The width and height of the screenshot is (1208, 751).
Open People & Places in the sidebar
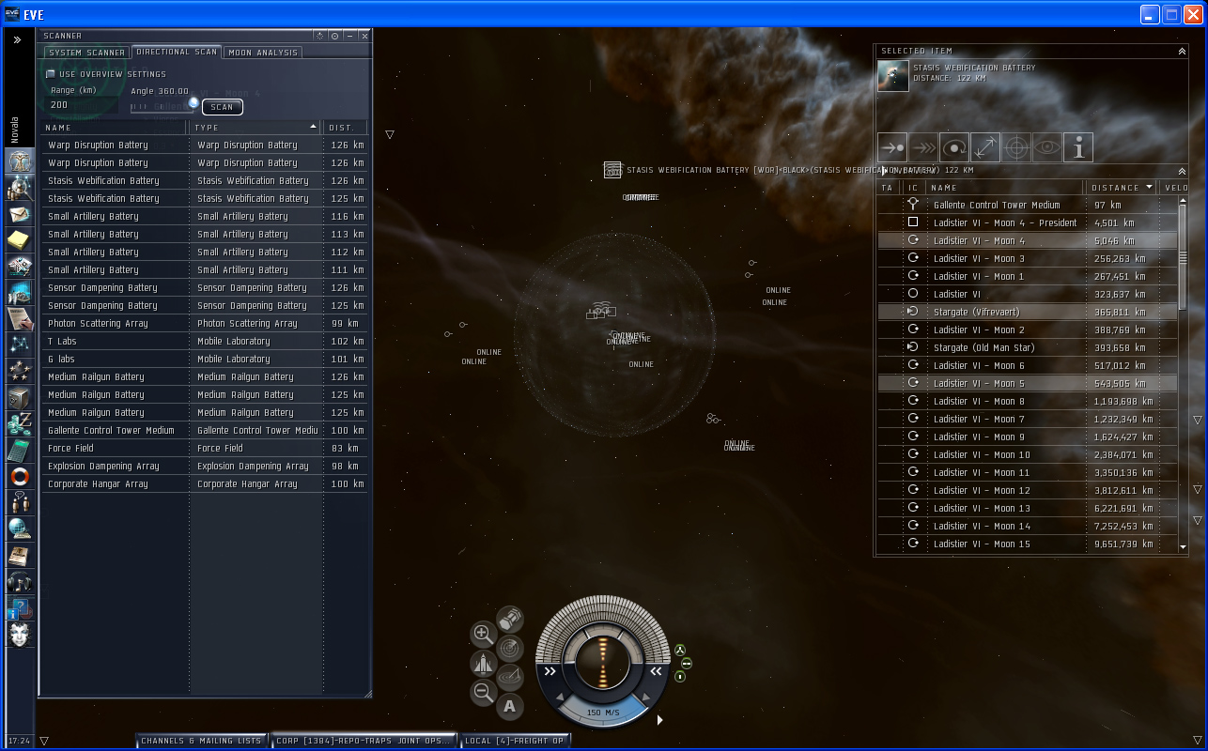pyautogui.click(x=20, y=187)
